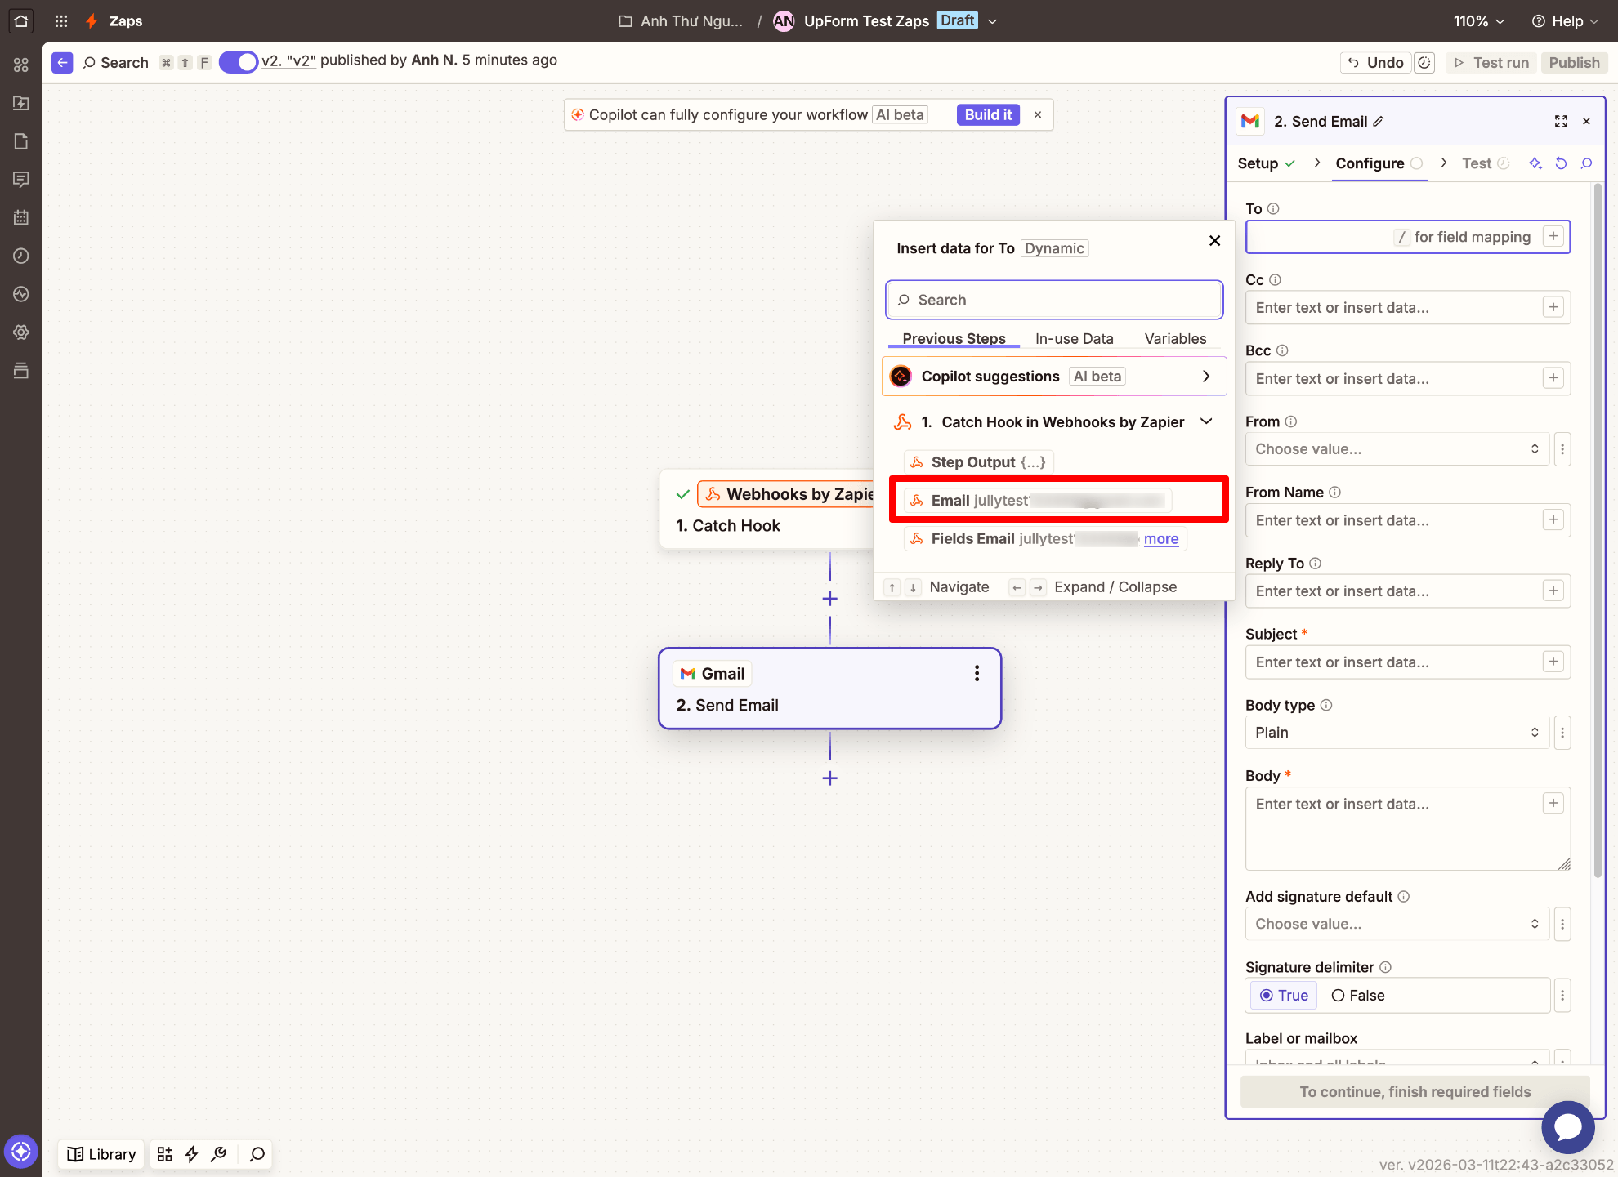
Task: Open the apps grid launcher
Action: (61, 21)
